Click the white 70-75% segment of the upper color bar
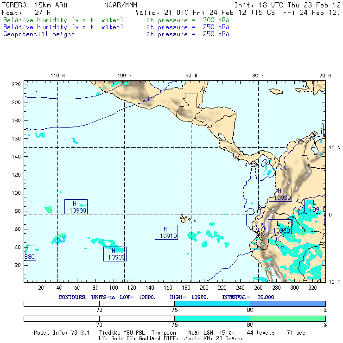 [137, 304]
